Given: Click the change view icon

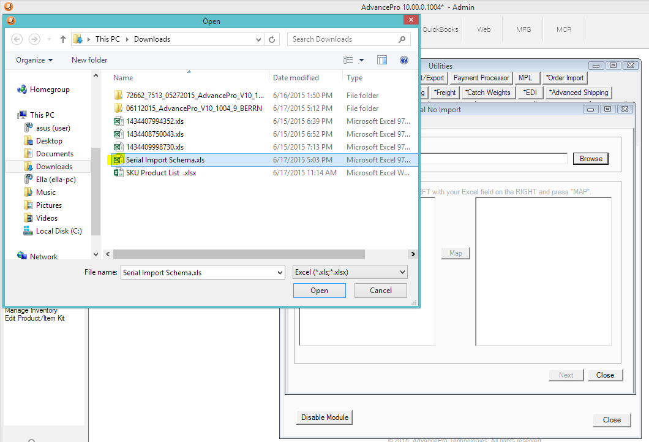Looking at the screenshot, I should (x=348, y=60).
